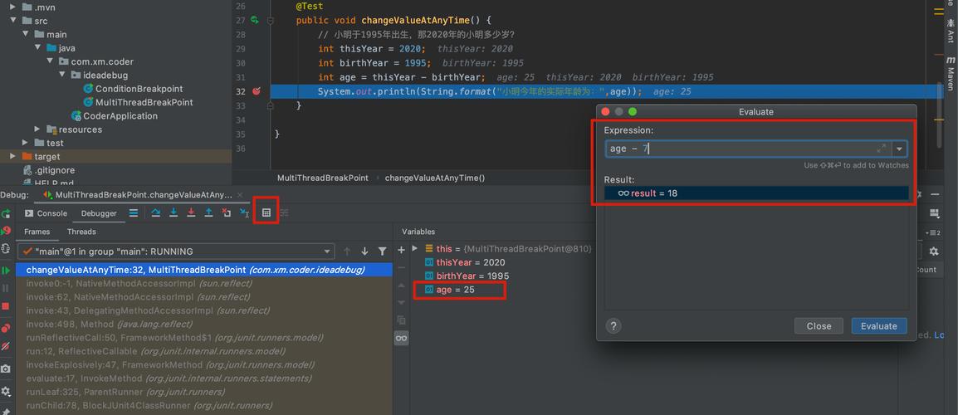Toggle Show Watches glasses icon
Viewport: 958px width, 415px height.
click(x=402, y=338)
